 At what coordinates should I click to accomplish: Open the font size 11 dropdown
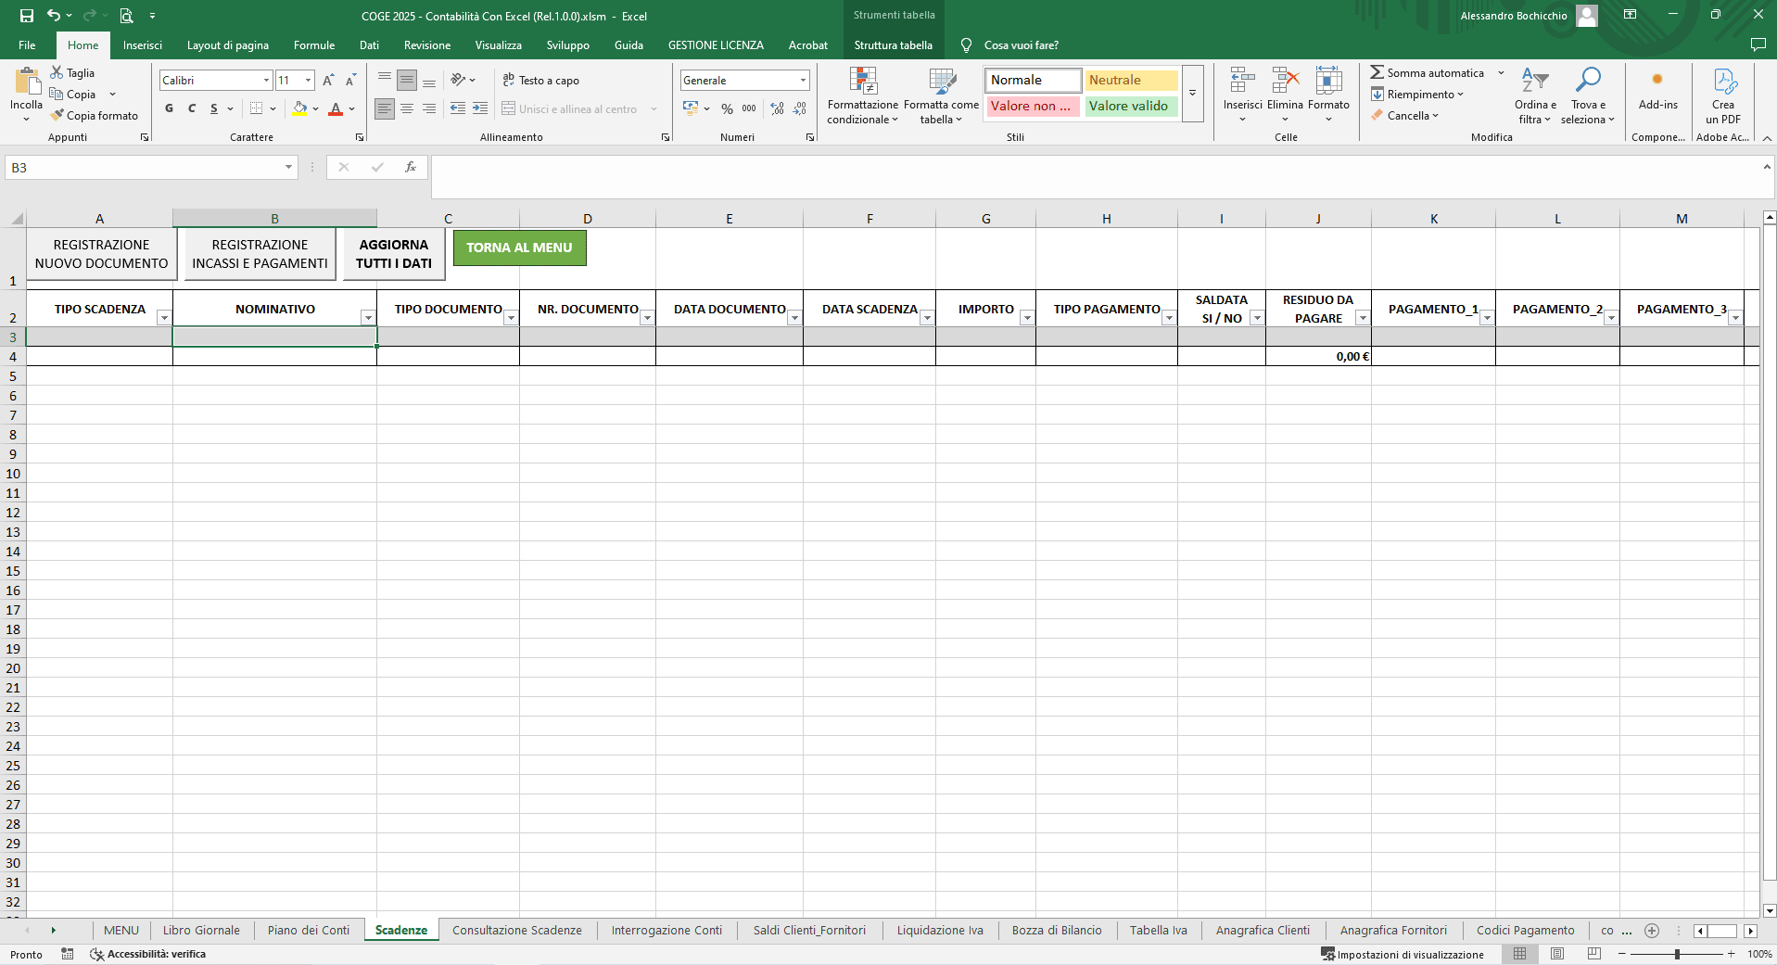click(x=309, y=81)
